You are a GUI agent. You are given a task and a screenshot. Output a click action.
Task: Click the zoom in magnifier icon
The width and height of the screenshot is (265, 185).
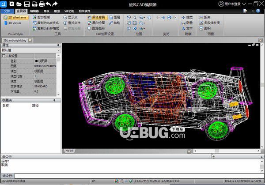[141, 17]
